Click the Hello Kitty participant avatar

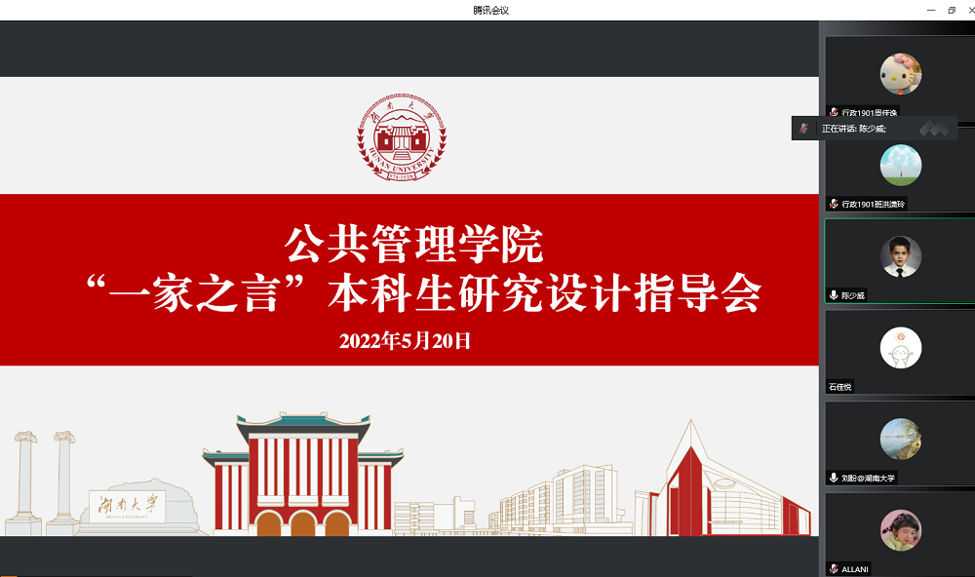point(900,74)
